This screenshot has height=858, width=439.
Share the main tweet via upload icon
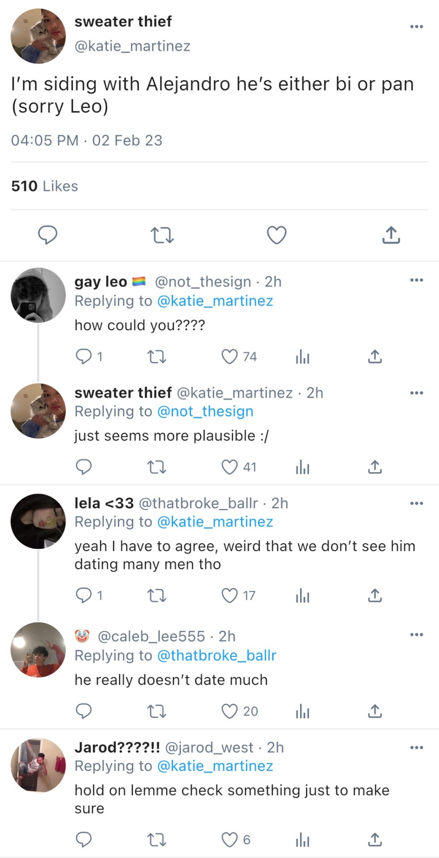[391, 235]
